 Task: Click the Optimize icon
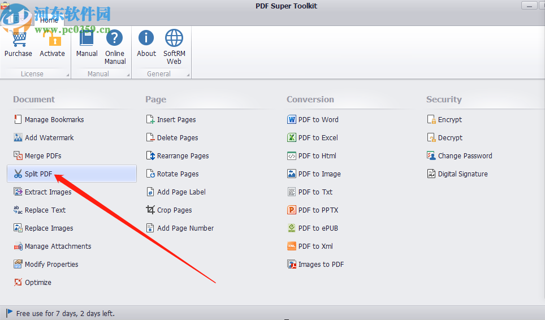[18, 283]
